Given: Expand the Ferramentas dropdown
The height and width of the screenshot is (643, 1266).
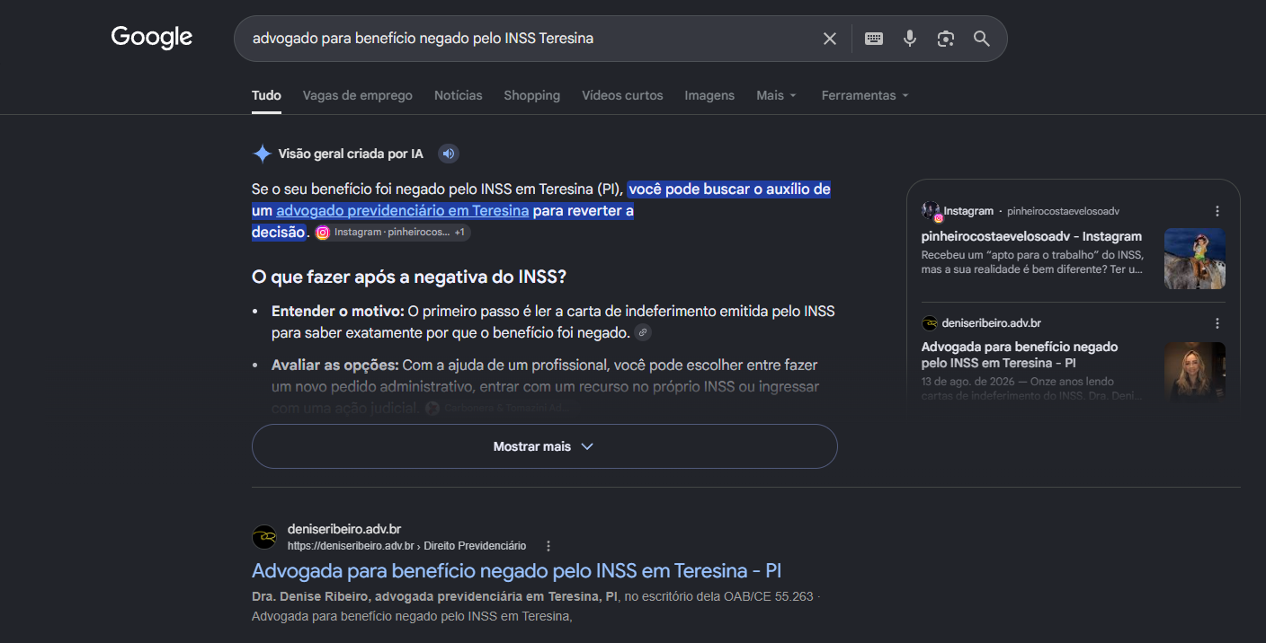Looking at the screenshot, I should coord(865,95).
